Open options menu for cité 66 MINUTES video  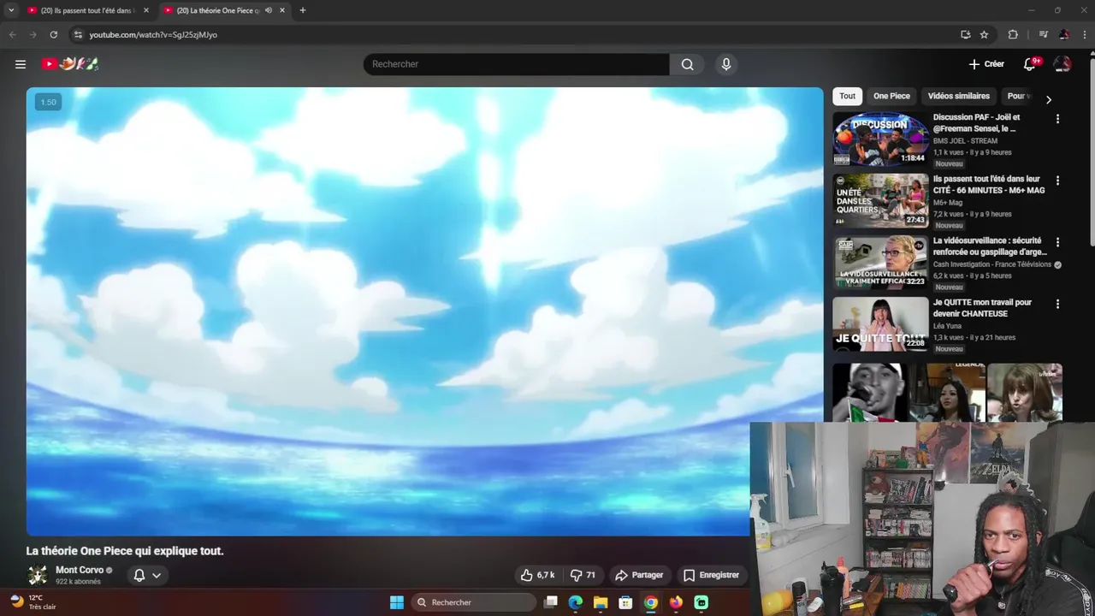[1057, 181]
